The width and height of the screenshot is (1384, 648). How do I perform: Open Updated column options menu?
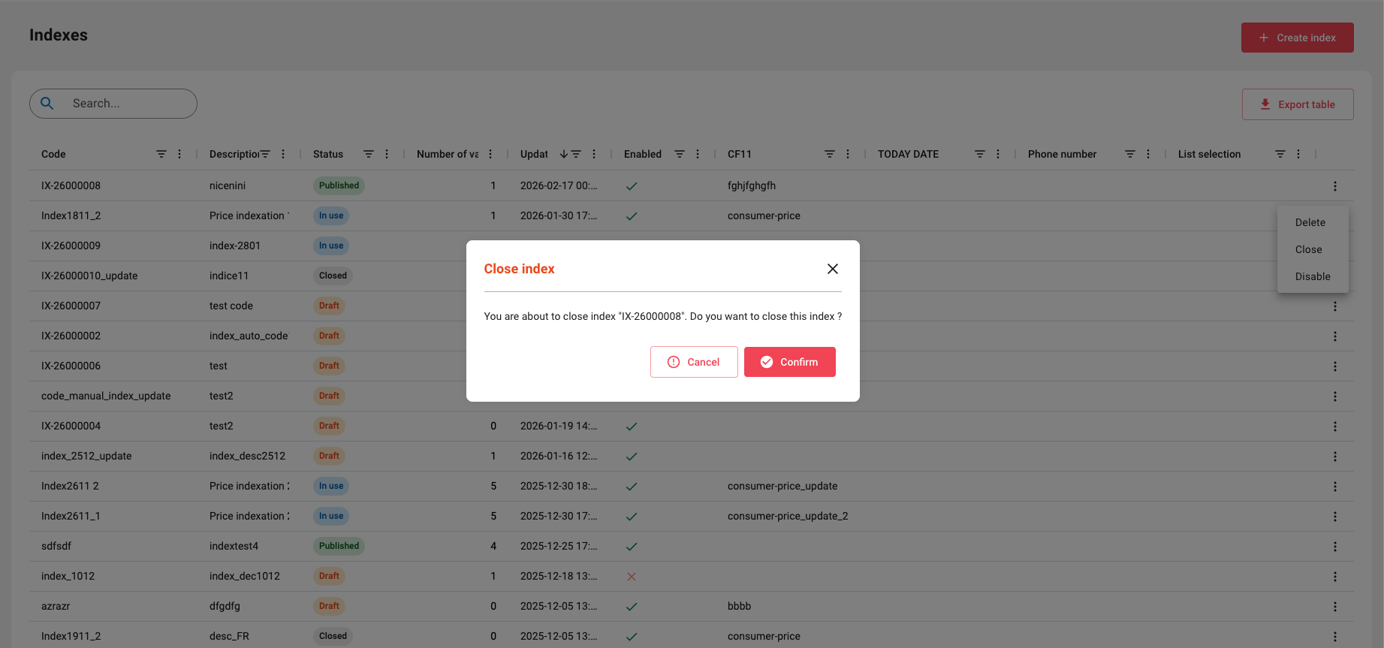(594, 154)
